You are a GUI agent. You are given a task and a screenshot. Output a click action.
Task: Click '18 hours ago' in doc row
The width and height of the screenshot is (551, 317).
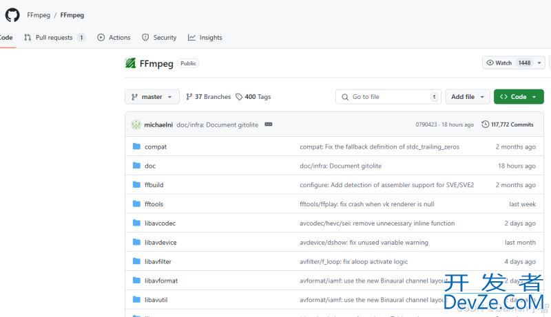coord(517,166)
